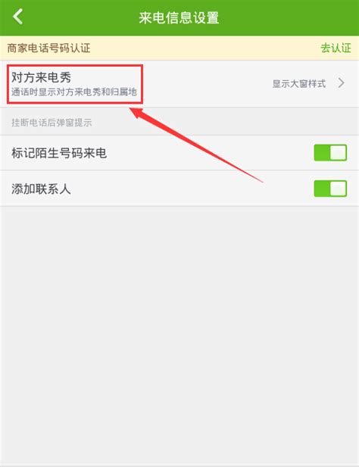This screenshot has height=467, width=359.
Task: Tap the white knob on 标记陌生号码来电 switch
Action: pyautogui.click(x=339, y=152)
